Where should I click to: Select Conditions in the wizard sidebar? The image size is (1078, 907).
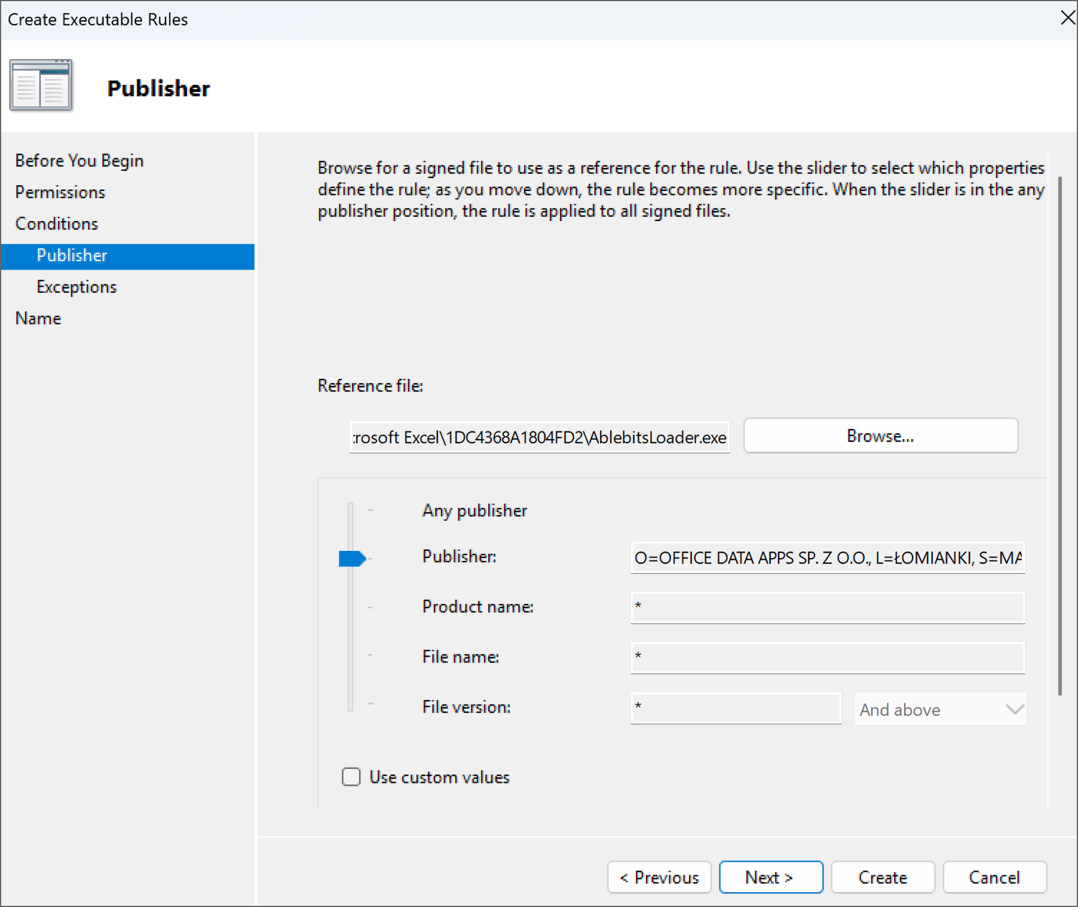click(x=57, y=223)
